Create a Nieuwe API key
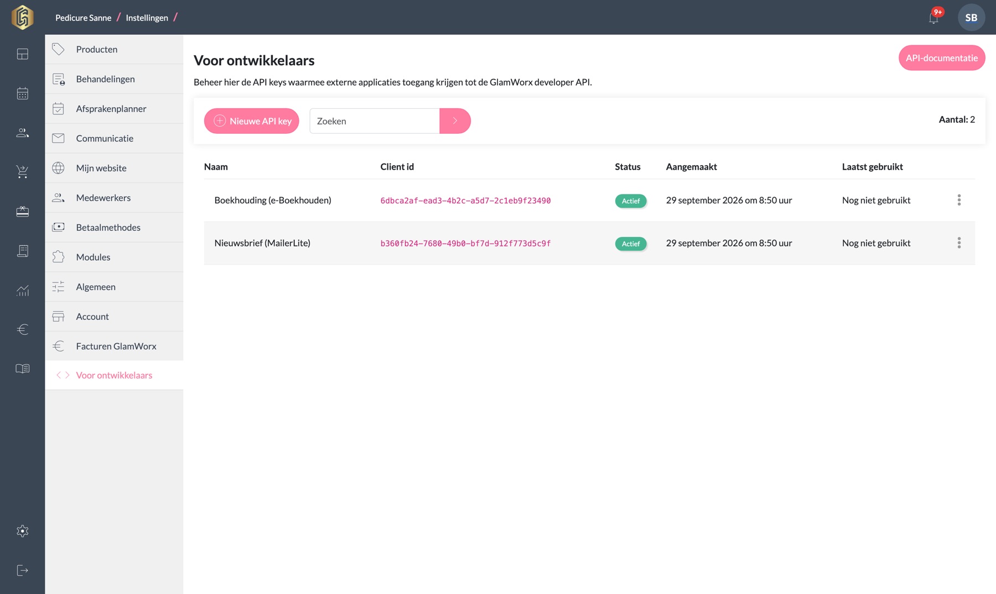996x594 pixels. [251, 121]
